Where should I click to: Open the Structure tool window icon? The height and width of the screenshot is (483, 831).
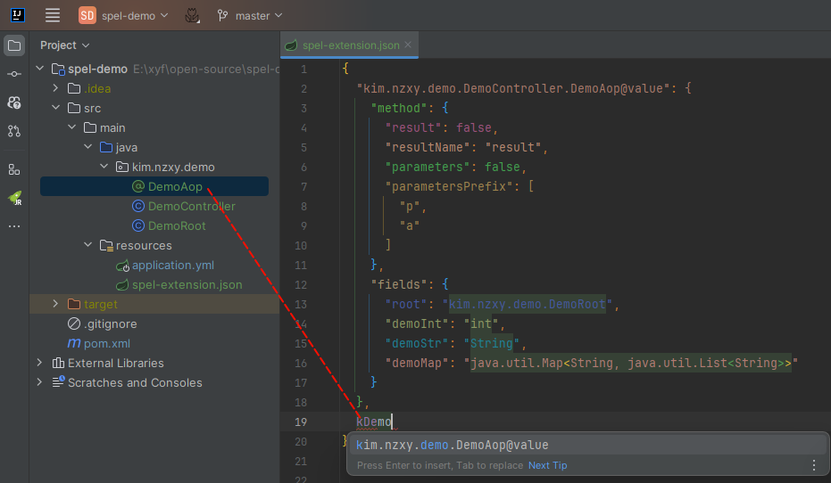[14, 170]
